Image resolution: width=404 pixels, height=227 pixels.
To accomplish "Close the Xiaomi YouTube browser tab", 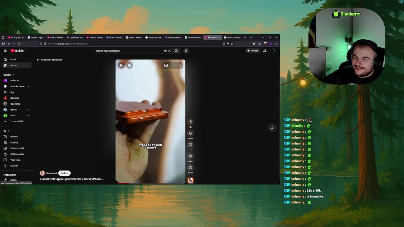I will pos(220,38).
